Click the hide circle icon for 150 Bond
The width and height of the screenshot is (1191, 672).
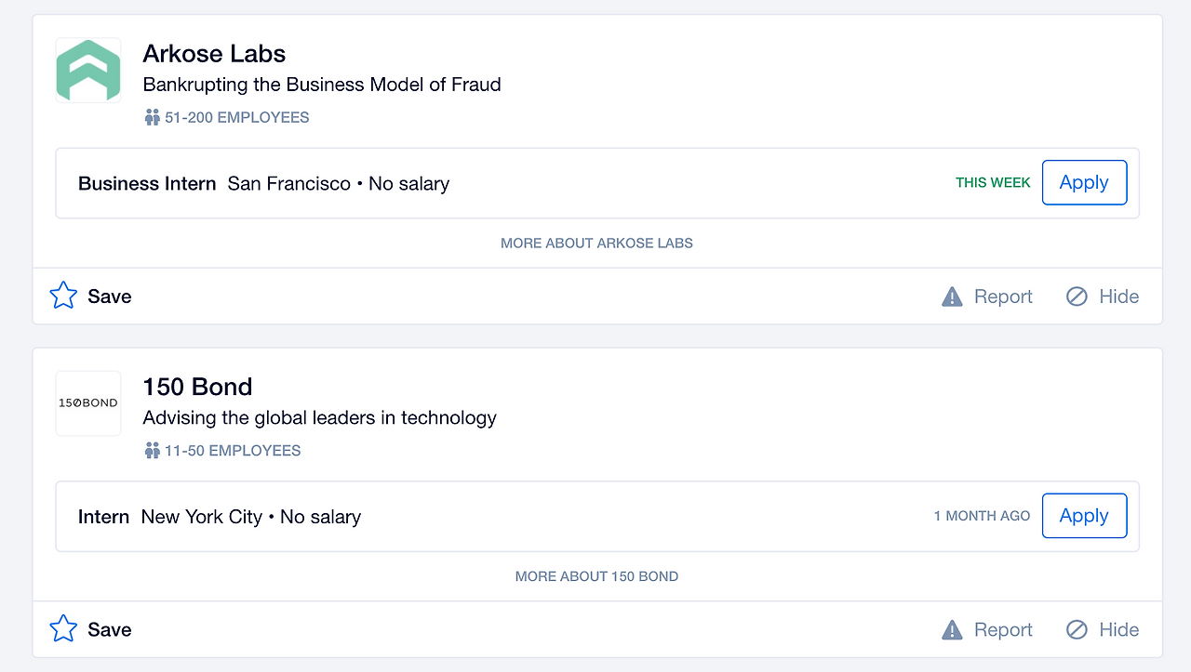(x=1077, y=630)
